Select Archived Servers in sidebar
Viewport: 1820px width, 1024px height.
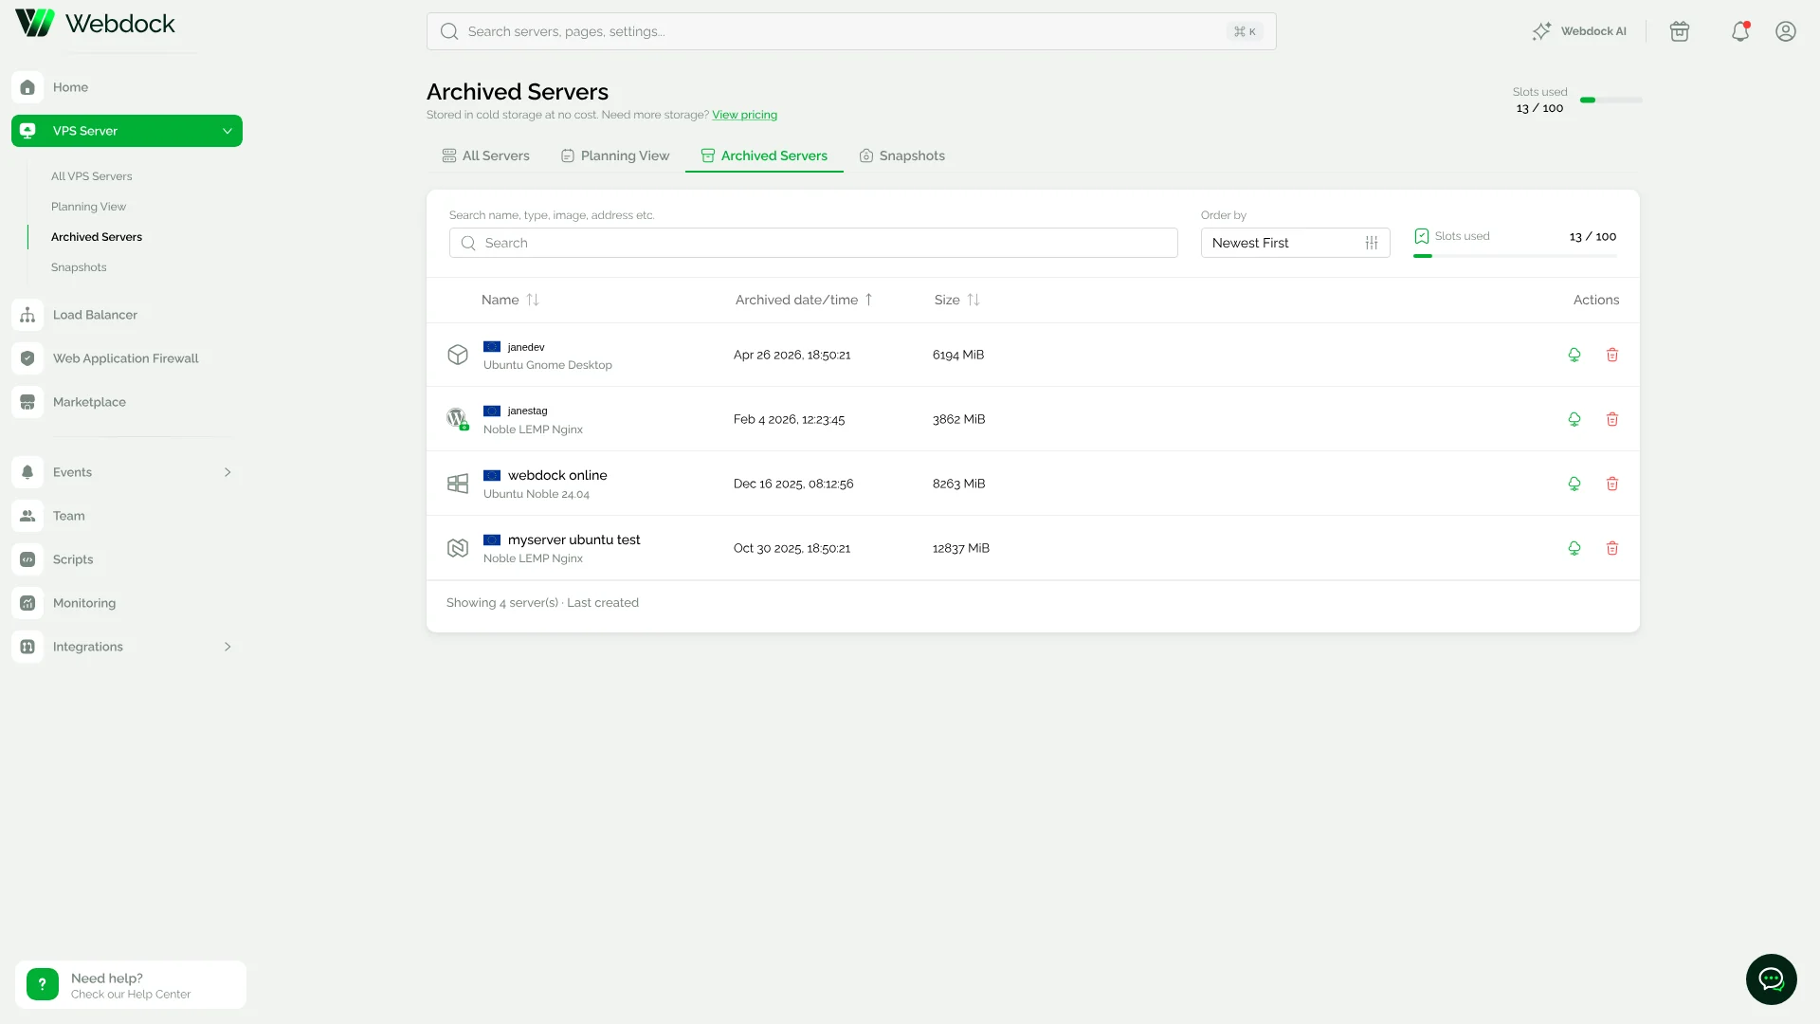coord(97,237)
